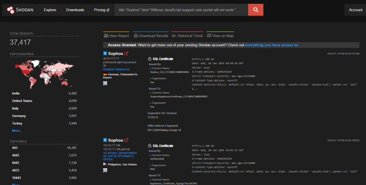Click timestamp 2024-01-10T09:40:50.474796
The image size is (366, 185).
[343, 54]
